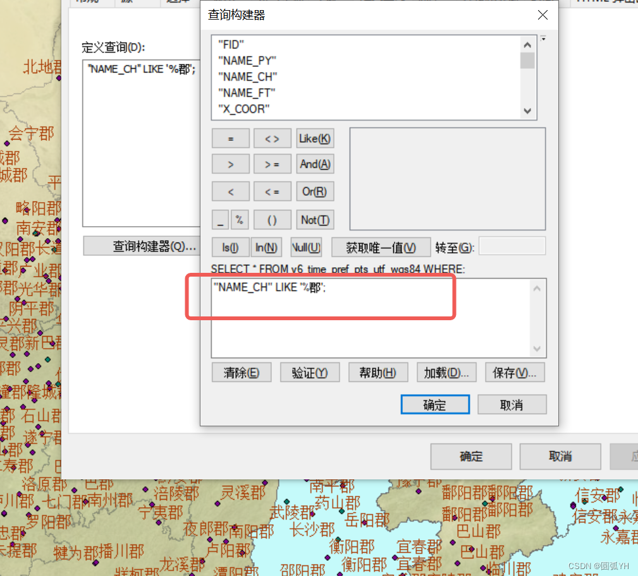The image size is (638, 576).
Task: Click 确定 in the layer properties window
Action: (471, 457)
